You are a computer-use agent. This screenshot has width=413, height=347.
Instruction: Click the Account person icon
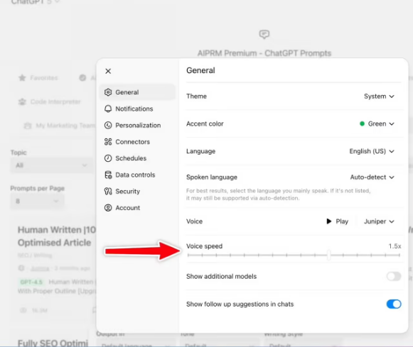pyautogui.click(x=108, y=208)
